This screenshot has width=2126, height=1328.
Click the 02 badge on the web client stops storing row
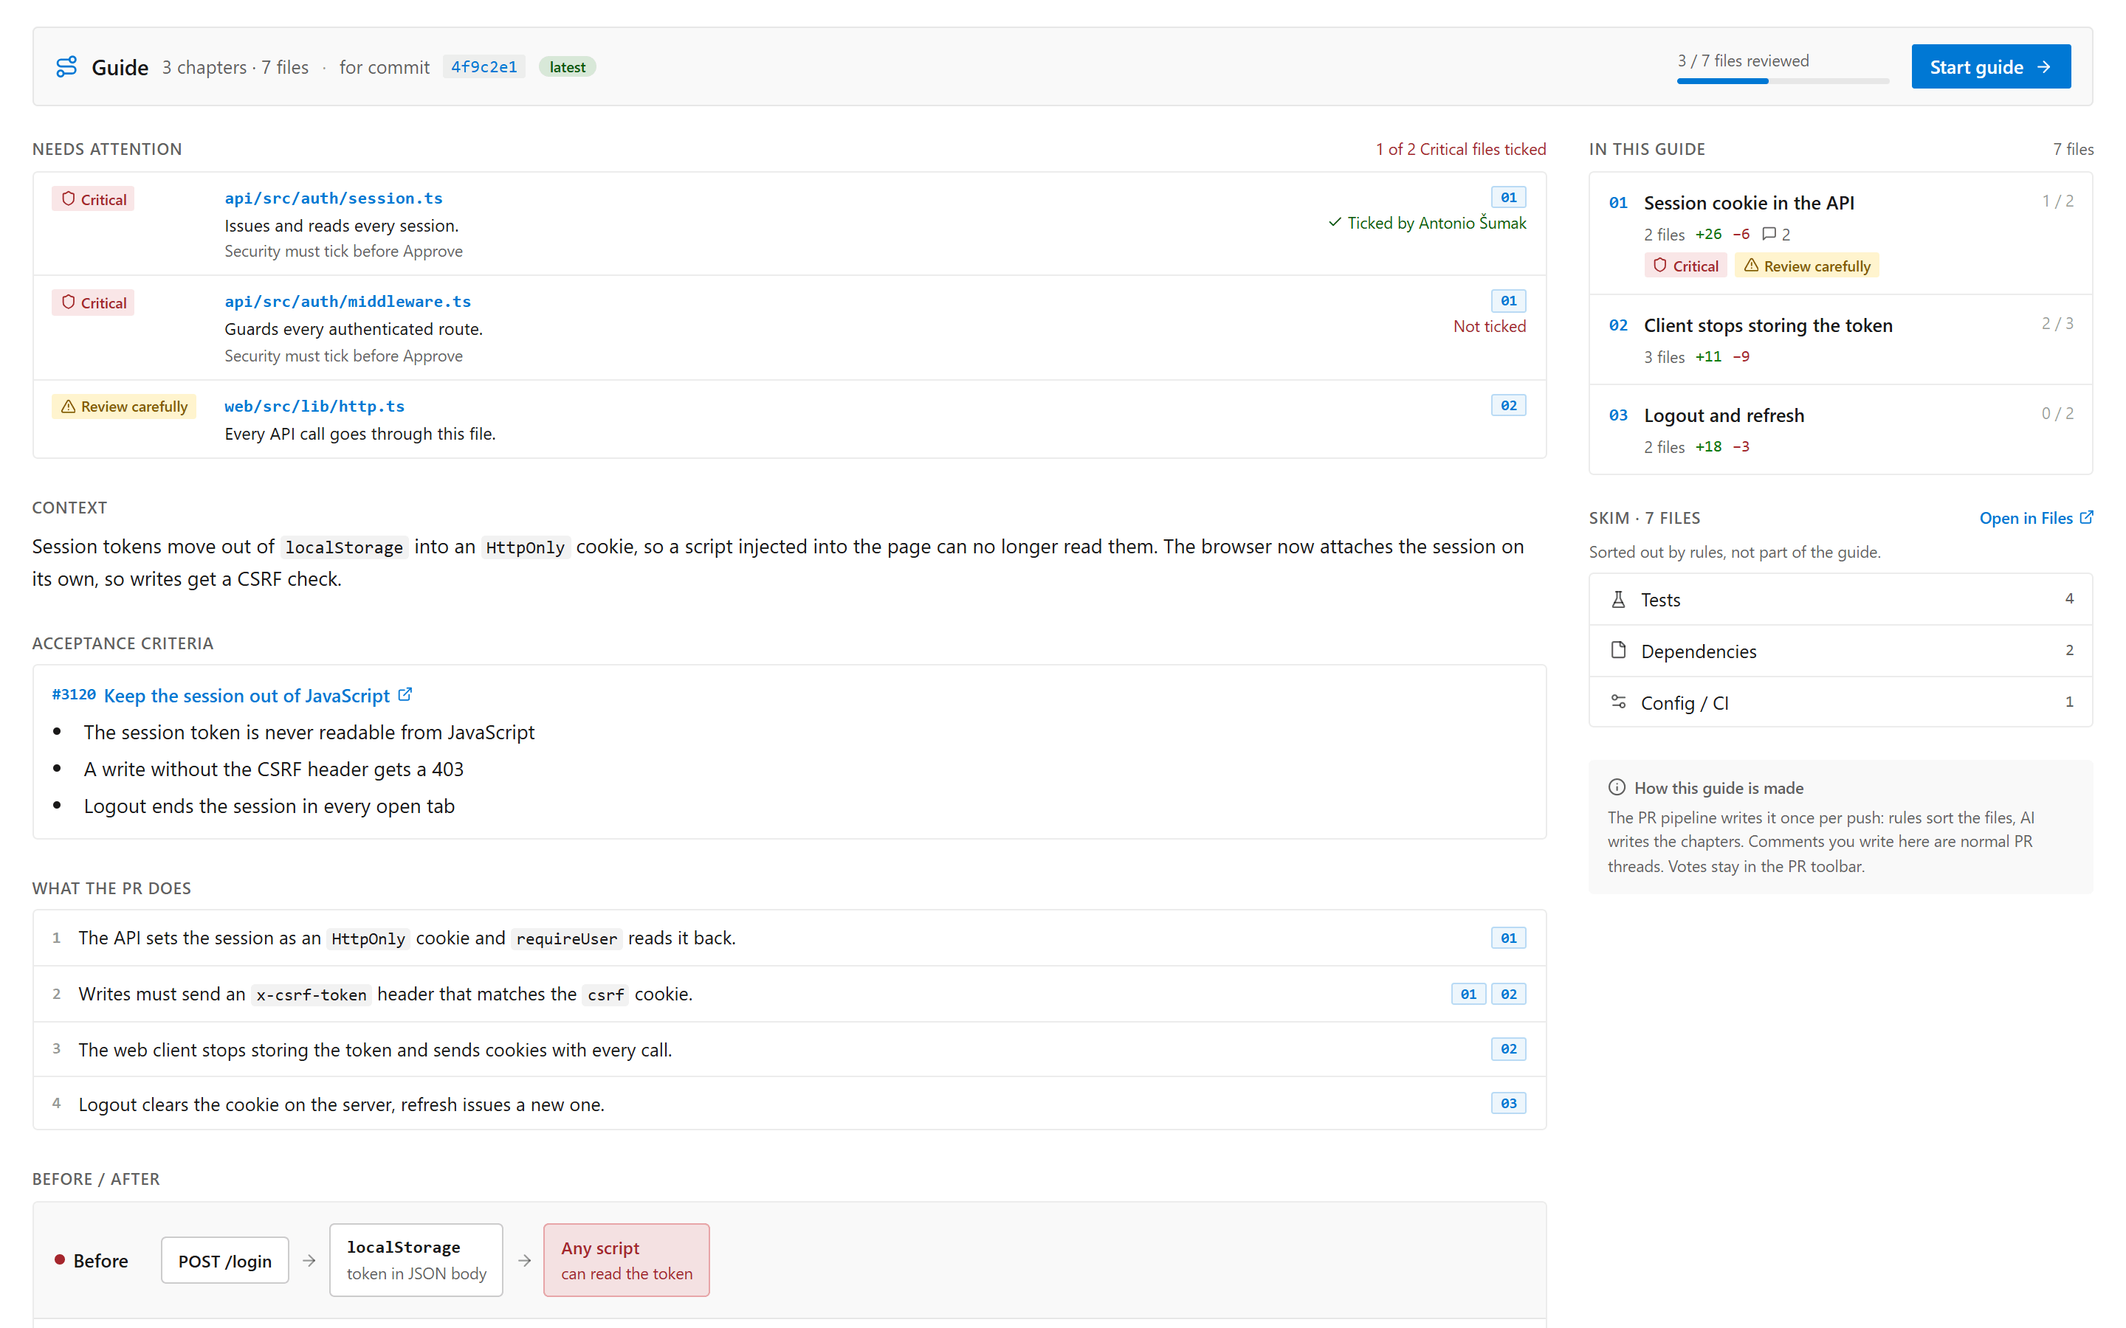pyautogui.click(x=1508, y=1048)
